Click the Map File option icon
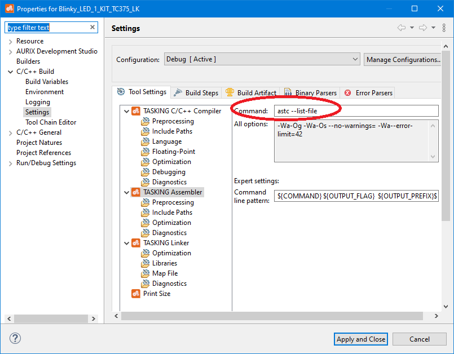This screenshot has height=354, width=454. pos(146,273)
